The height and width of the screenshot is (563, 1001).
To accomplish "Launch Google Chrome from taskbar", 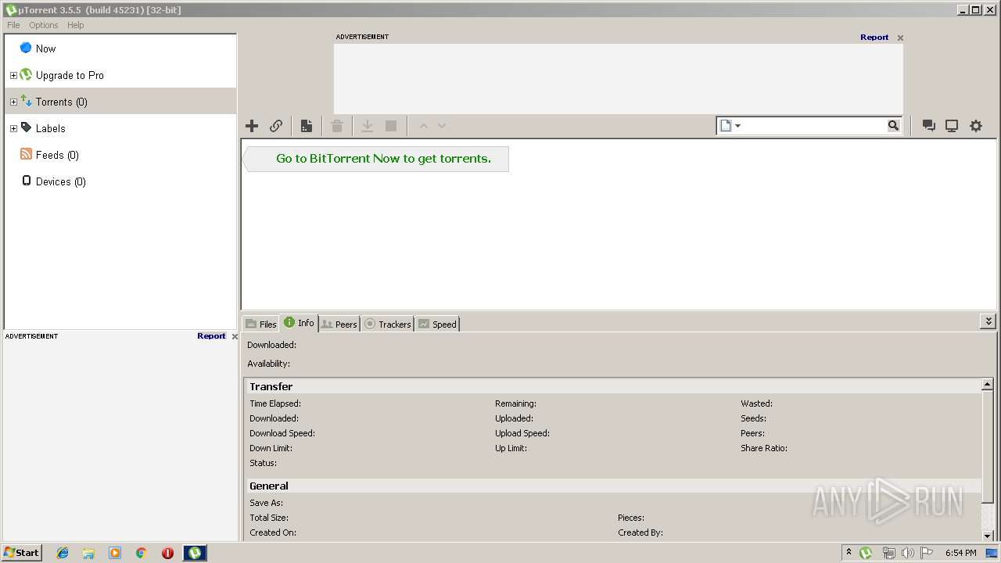I will pyautogui.click(x=141, y=553).
